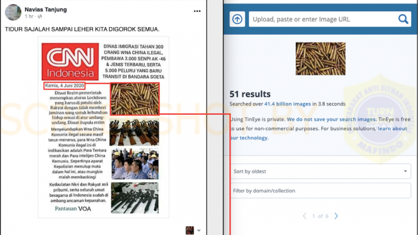Click the TinEye upload image icon
Viewport: 418px width, 235px height.
tap(237, 19)
